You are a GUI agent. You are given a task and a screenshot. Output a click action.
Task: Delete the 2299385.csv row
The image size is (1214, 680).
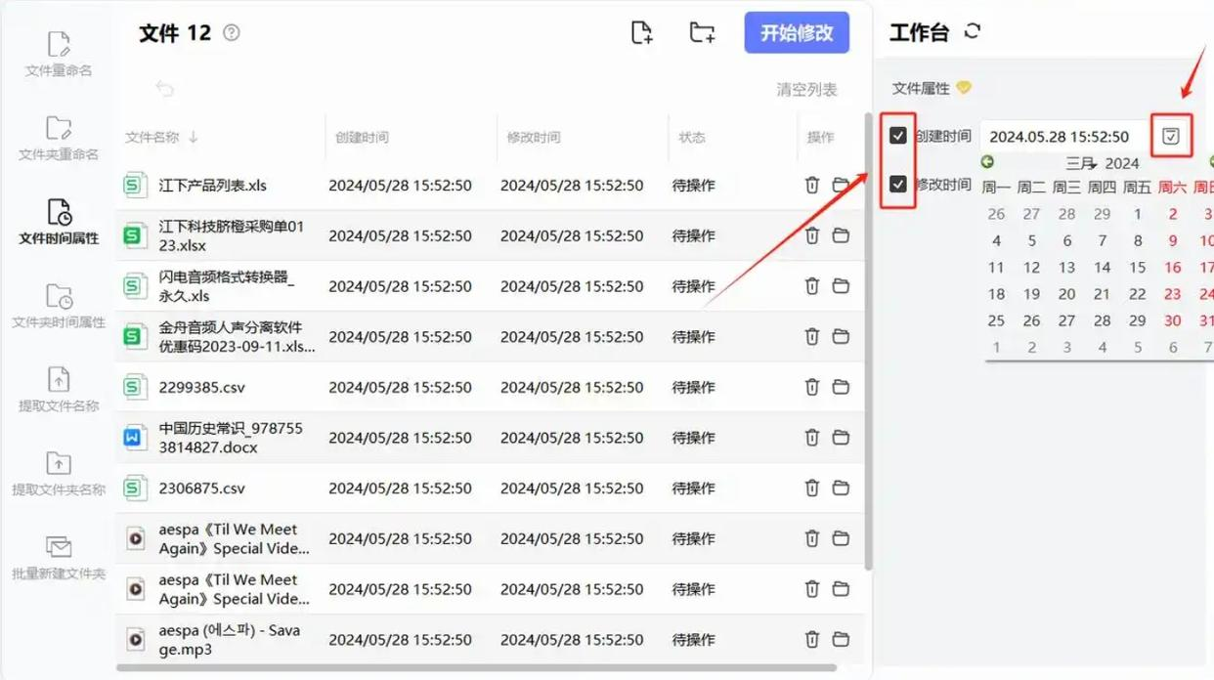(x=811, y=387)
